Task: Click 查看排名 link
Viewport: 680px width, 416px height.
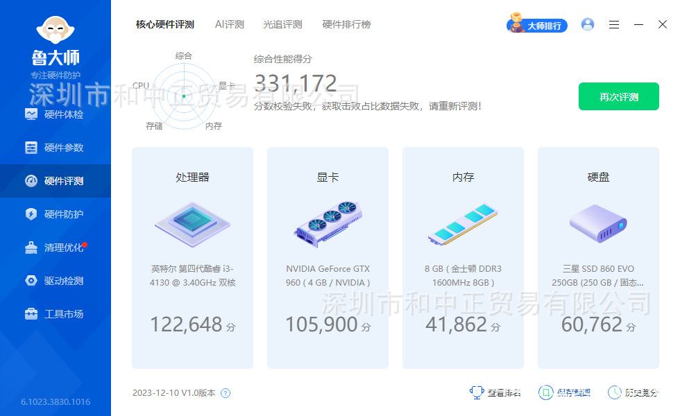Action: (x=504, y=393)
